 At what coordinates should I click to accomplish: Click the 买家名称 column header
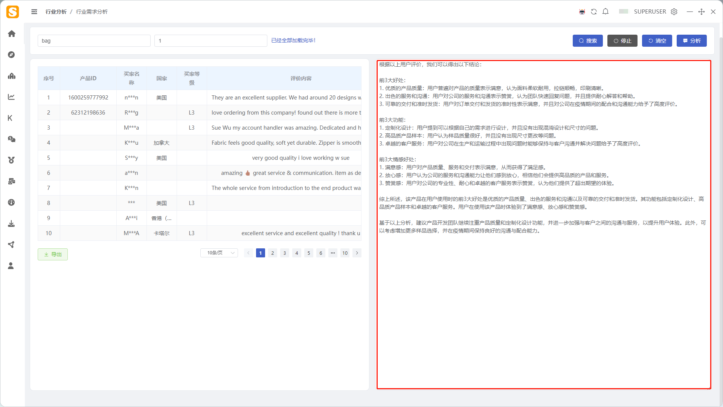[131, 78]
